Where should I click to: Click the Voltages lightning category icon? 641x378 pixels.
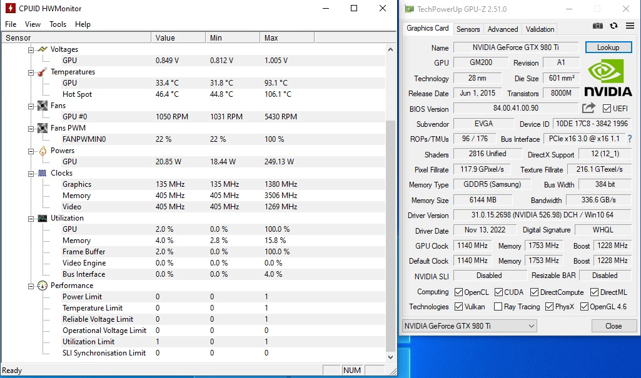(43, 49)
